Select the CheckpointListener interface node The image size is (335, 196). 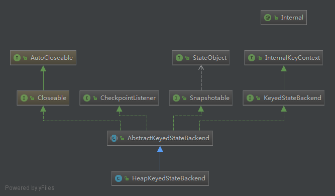point(119,98)
